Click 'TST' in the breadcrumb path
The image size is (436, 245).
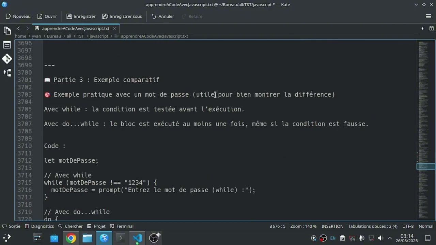click(80, 36)
